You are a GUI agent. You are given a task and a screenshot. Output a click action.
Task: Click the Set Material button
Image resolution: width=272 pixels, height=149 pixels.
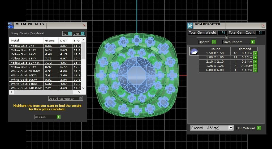248,128
